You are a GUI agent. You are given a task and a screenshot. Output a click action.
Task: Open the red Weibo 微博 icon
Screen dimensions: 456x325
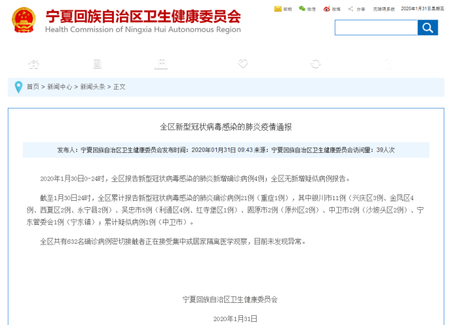pyautogui.click(x=326, y=8)
